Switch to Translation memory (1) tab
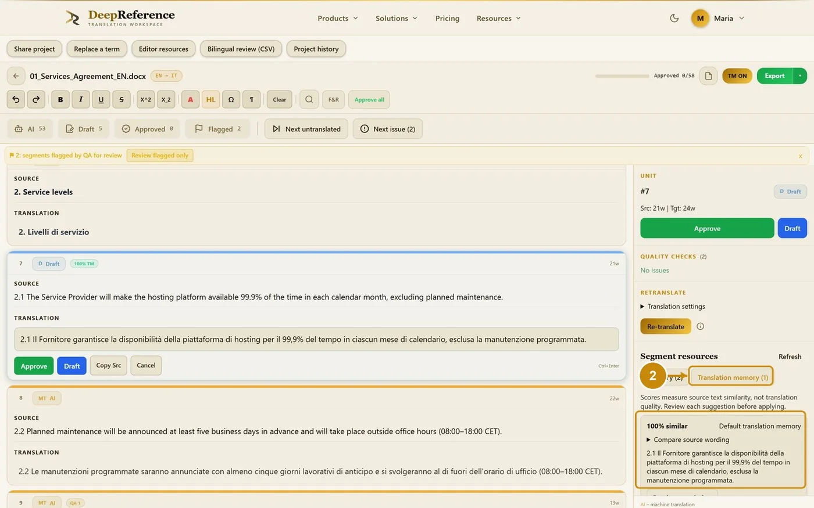The width and height of the screenshot is (814, 508). point(732,377)
